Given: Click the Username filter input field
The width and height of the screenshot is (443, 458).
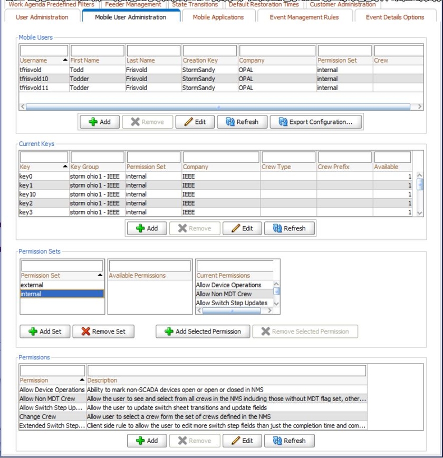Looking at the screenshot, I should [44, 51].
